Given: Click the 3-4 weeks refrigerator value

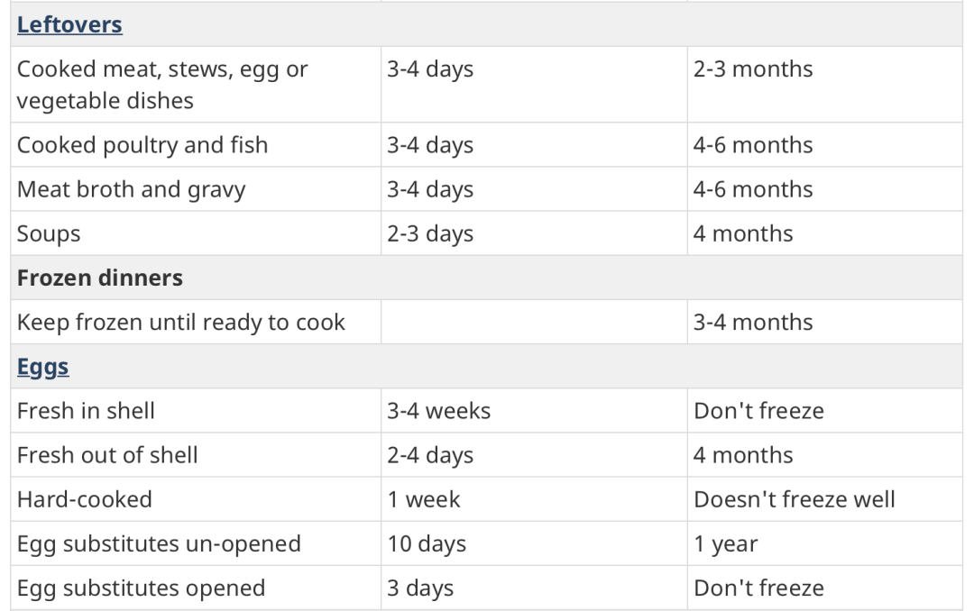Looking at the screenshot, I should tap(439, 411).
